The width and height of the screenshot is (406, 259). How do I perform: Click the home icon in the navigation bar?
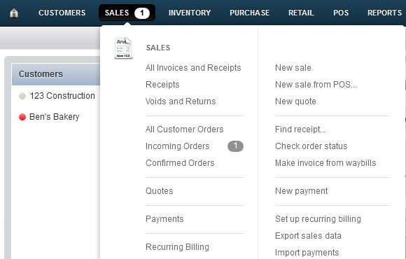coord(14,13)
